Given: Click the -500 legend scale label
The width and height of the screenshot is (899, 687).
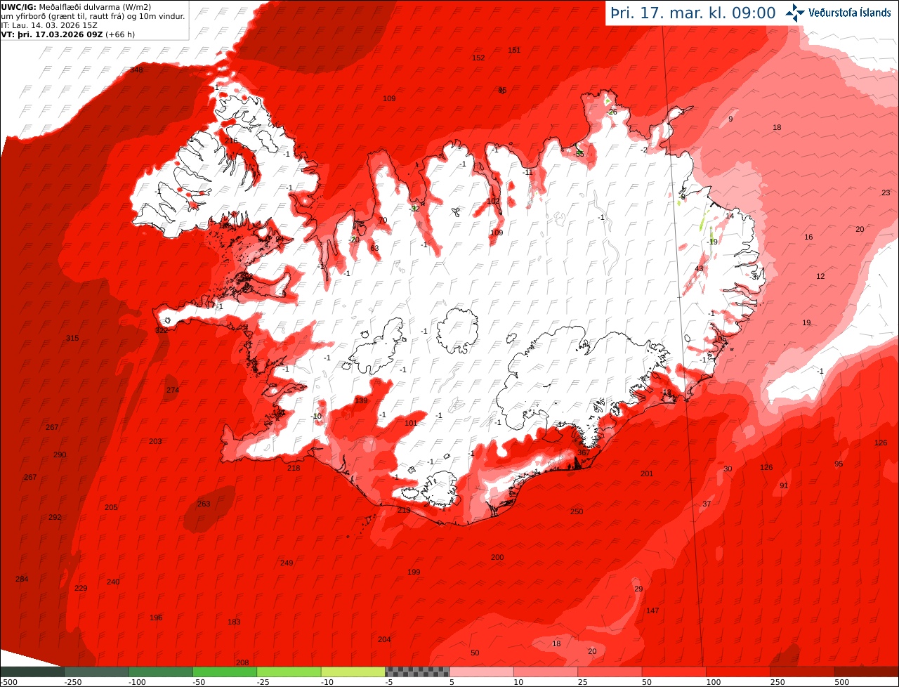Looking at the screenshot, I should 9,682.
